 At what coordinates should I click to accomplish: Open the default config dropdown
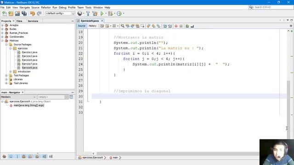(x=73, y=13)
